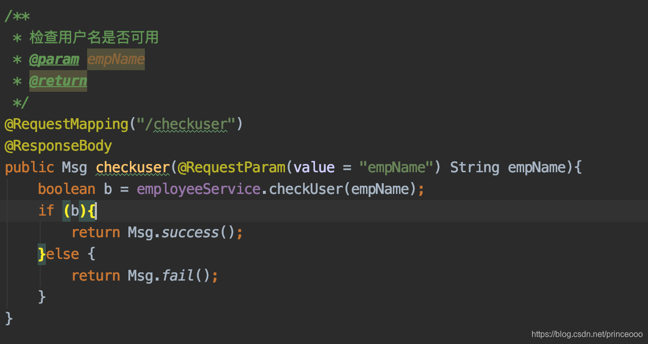
Task: Click the final closing brace of the method
Action: (9, 318)
